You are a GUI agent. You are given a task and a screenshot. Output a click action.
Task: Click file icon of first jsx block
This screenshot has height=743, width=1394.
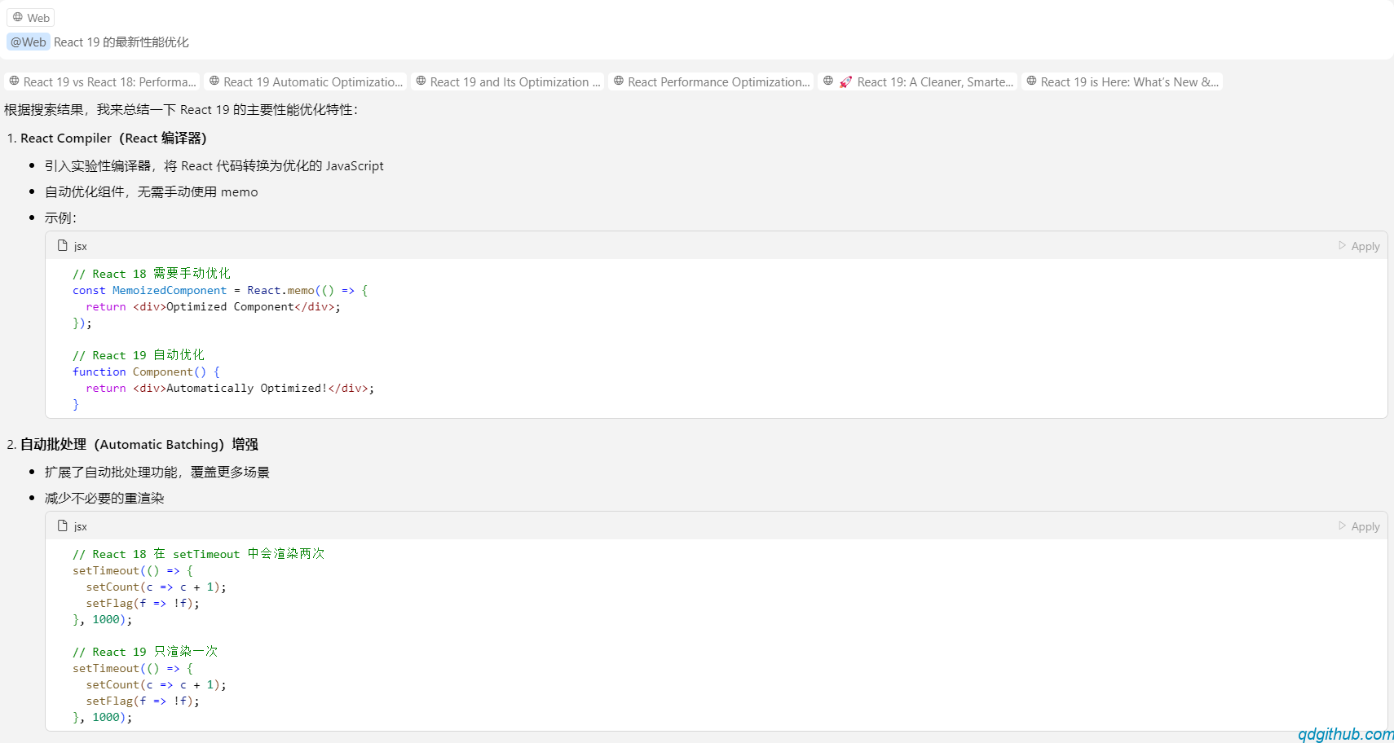(63, 245)
